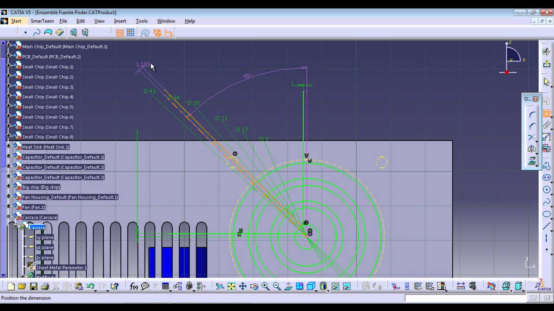
Task: Open the Edit menu
Action: point(81,21)
